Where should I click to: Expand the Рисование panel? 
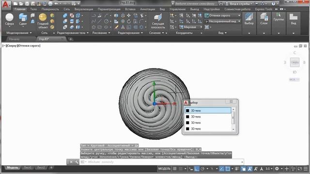(x=101, y=33)
